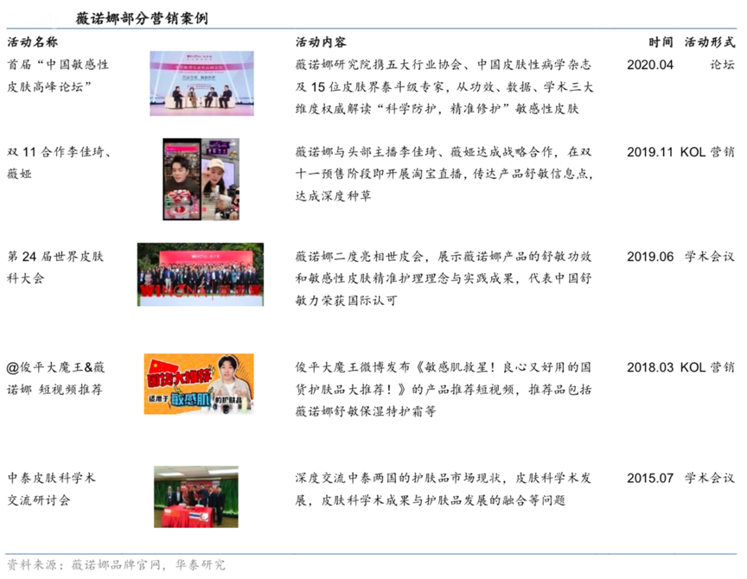Select the 活动形式 column header

[x=709, y=42]
